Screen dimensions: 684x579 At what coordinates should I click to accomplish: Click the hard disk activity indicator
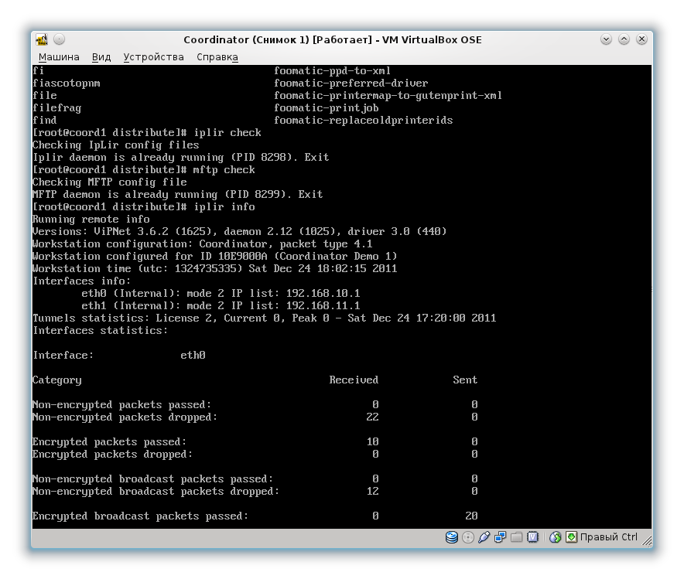[452, 537]
